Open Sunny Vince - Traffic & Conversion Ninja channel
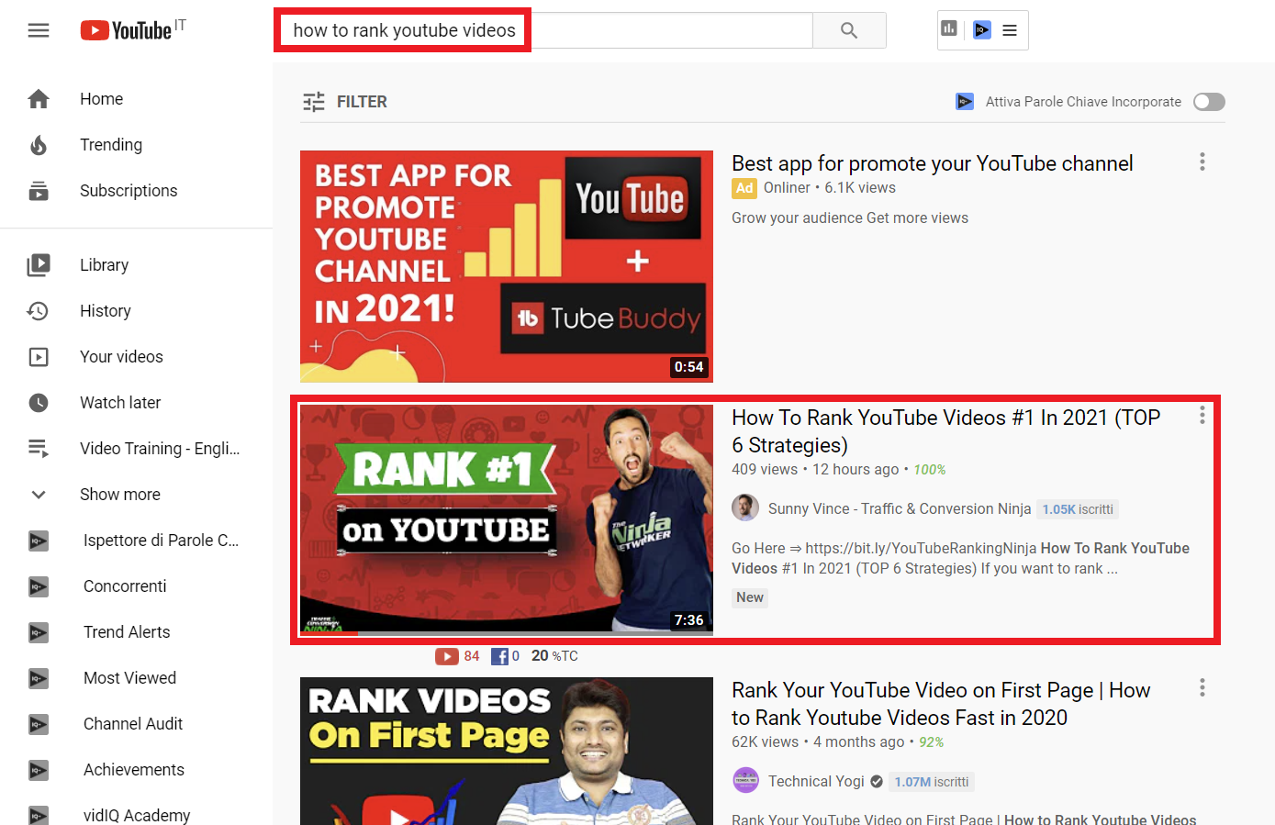 click(x=900, y=508)
